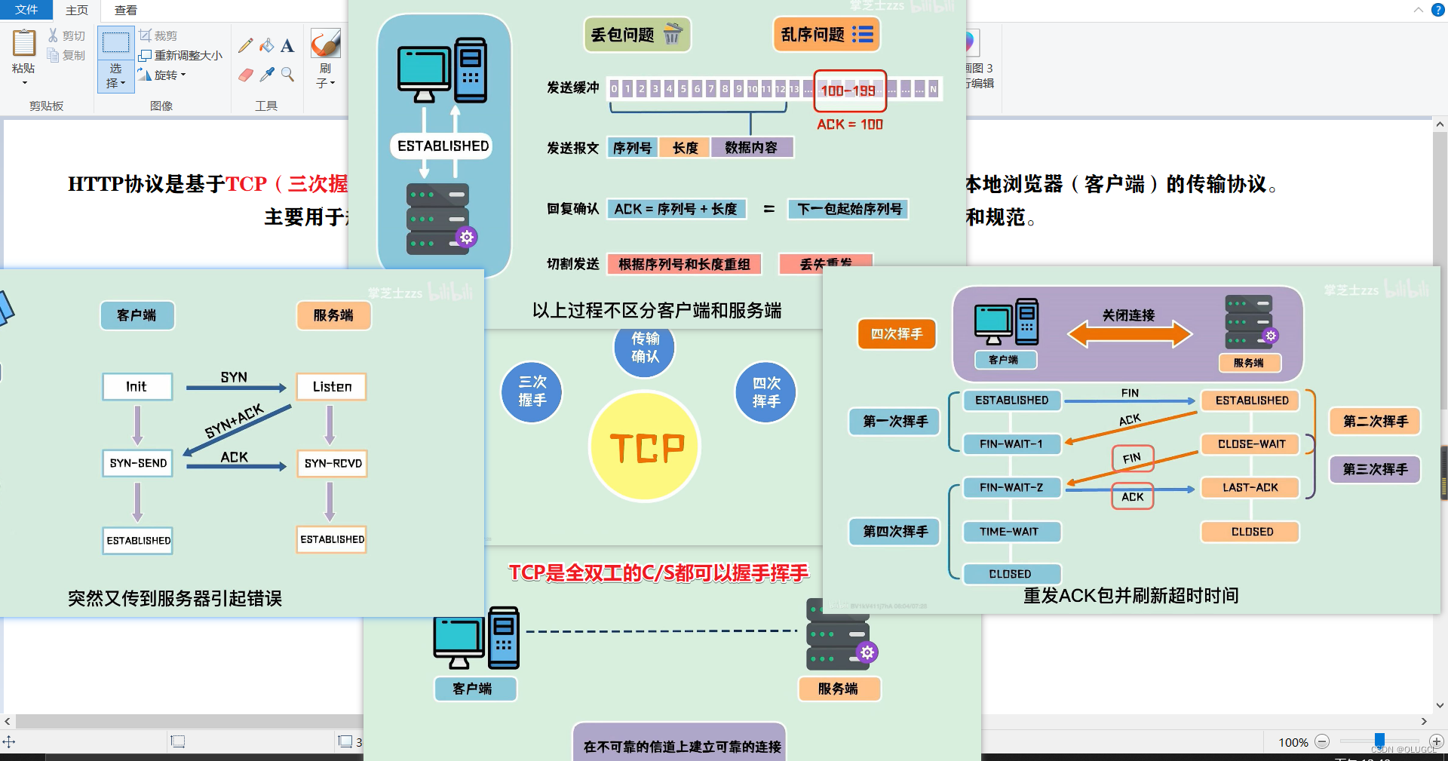Select the Fill with color bucket tool

[x=266, y=45]
